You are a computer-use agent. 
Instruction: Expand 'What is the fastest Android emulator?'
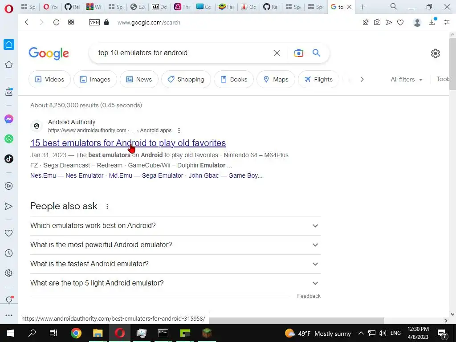tap(175, 264)
